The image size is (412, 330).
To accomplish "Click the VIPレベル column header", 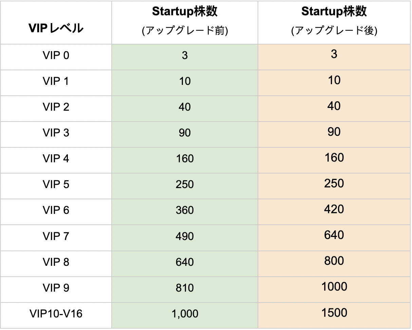I will [56, 29].
